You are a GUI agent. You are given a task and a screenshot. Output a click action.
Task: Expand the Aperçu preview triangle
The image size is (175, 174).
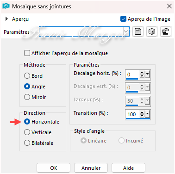[x=6, y=19]
